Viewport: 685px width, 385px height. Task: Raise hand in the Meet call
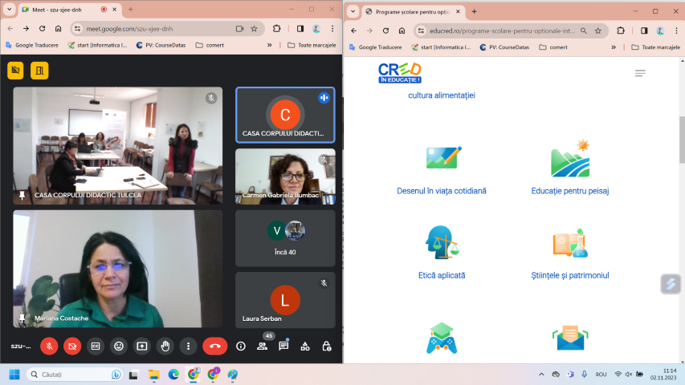coord(165,346)
